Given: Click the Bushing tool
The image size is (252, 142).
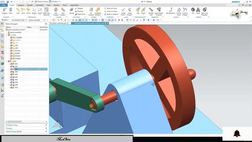Looking at the screenshot, I should coord(79,11).
